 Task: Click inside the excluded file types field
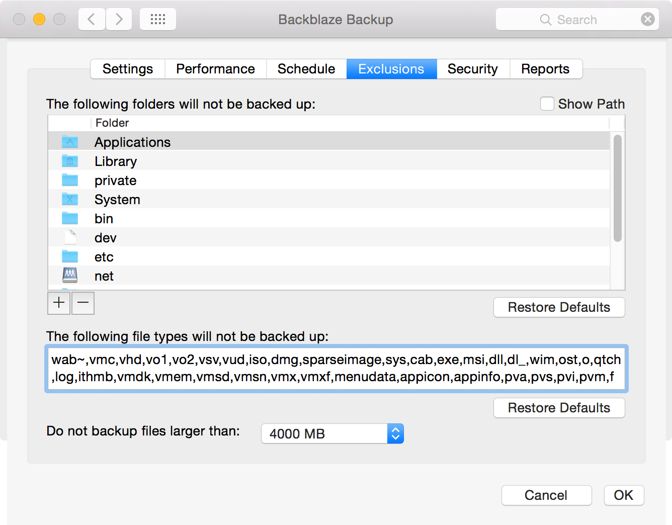click(335, 369)
